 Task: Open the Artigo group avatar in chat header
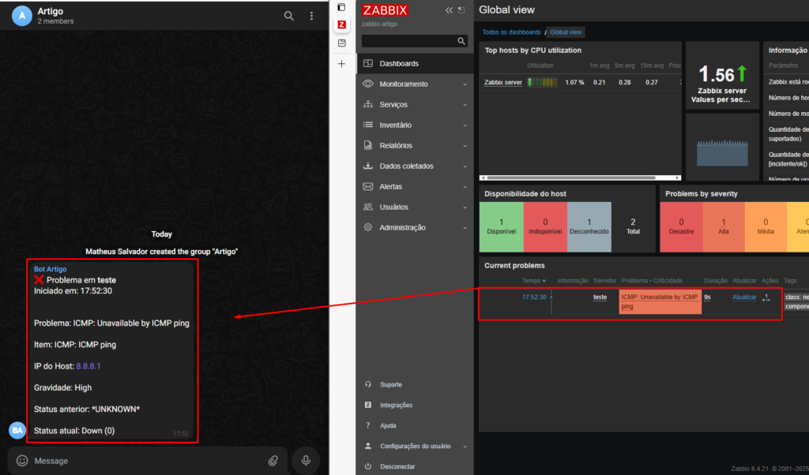(21, 16)
